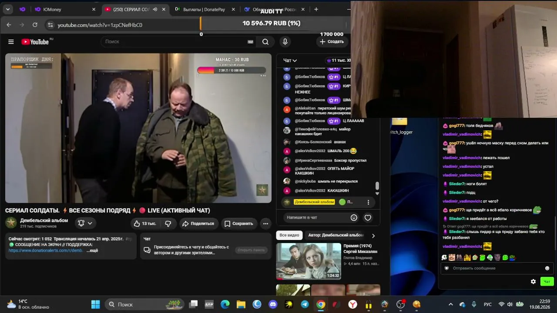Open Telegram from the taskbar
This screenshot has height=313, width=557.
pos(305,304)
